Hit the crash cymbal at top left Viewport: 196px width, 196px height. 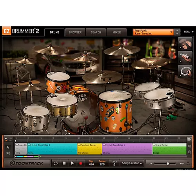pyautogui.click(x=50, y=50)
